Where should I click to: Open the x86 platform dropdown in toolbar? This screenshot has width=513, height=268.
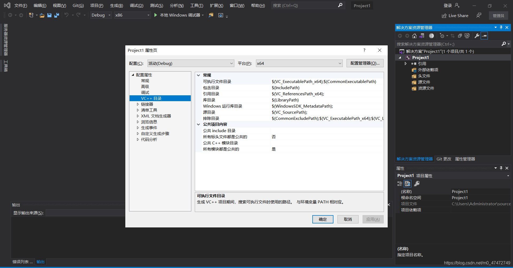[x=133, y=15]
